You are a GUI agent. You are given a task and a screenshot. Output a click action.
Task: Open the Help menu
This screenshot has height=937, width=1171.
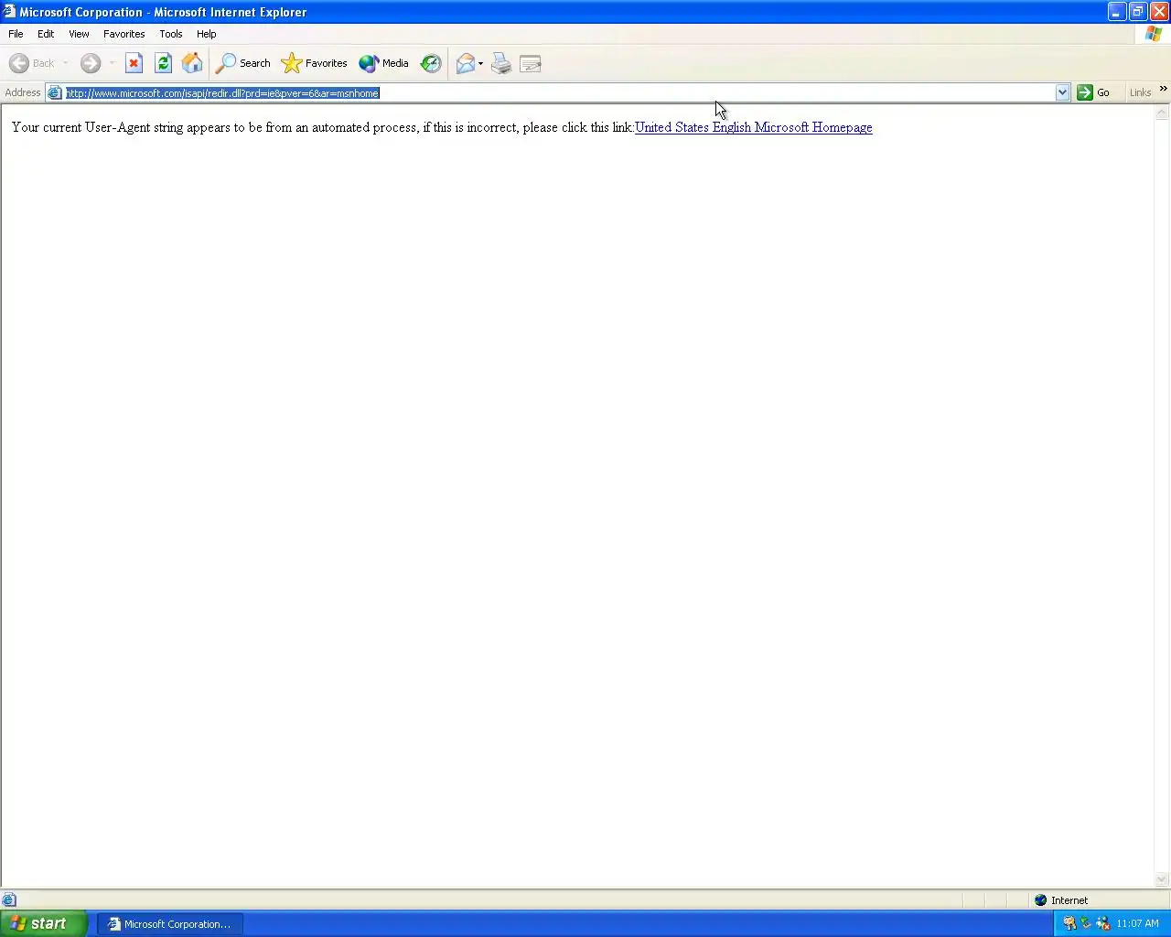coord(207,34)
